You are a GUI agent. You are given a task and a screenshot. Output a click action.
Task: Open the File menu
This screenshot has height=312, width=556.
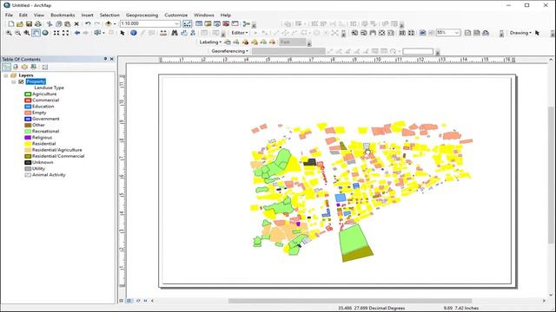pos(9,15)
